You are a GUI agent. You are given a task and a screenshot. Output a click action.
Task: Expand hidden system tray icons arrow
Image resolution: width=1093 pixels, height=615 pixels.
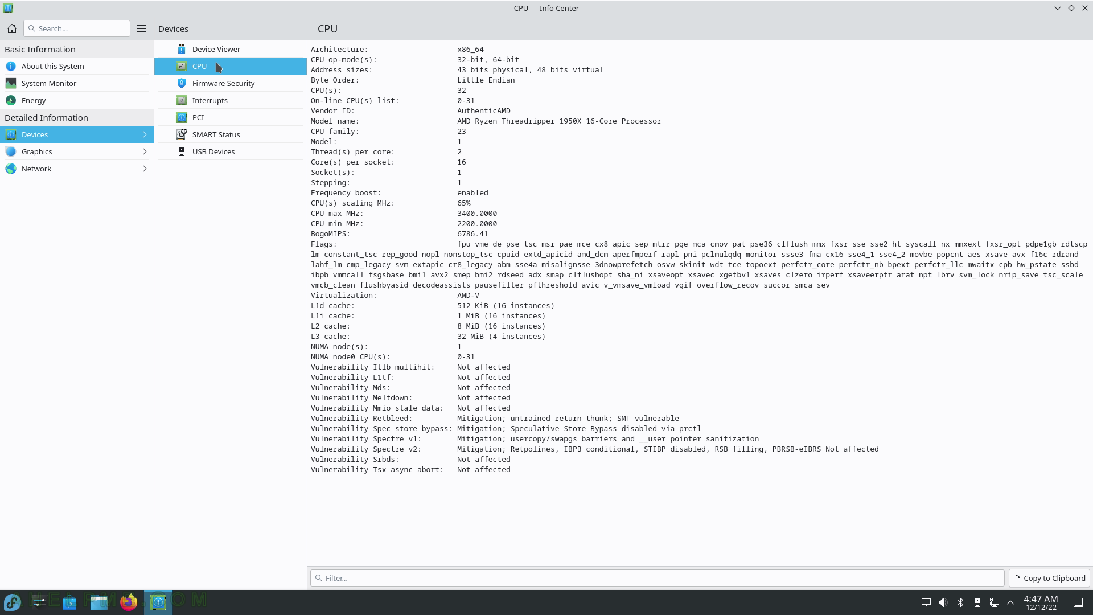[x=1010, y=602]
